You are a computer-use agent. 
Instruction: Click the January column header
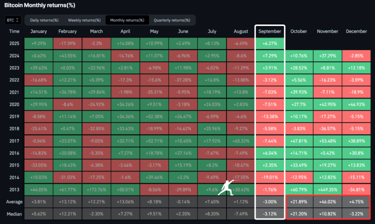(x=38, y=31)
